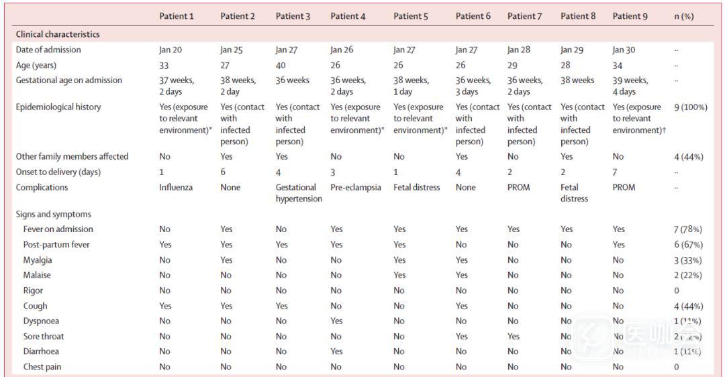Select the Influenza complication cell
Image resolution: width=725 pixels, height=377 pixels.
(x=176, y=187)
